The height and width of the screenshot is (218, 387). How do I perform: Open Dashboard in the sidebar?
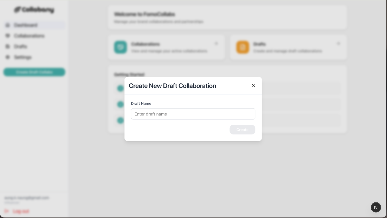[34, 25]
